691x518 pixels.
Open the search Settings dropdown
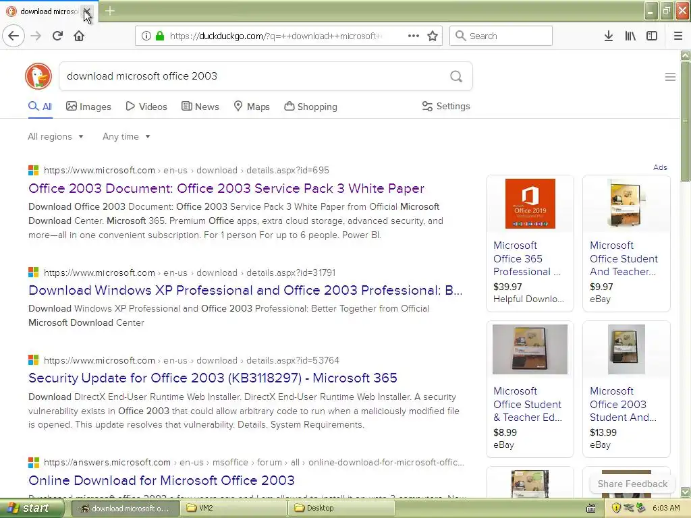coord(446,106)
